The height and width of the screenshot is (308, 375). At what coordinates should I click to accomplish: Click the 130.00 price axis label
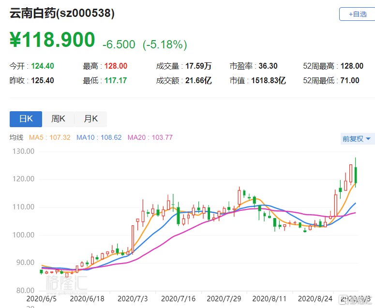[x=23, y=151]
